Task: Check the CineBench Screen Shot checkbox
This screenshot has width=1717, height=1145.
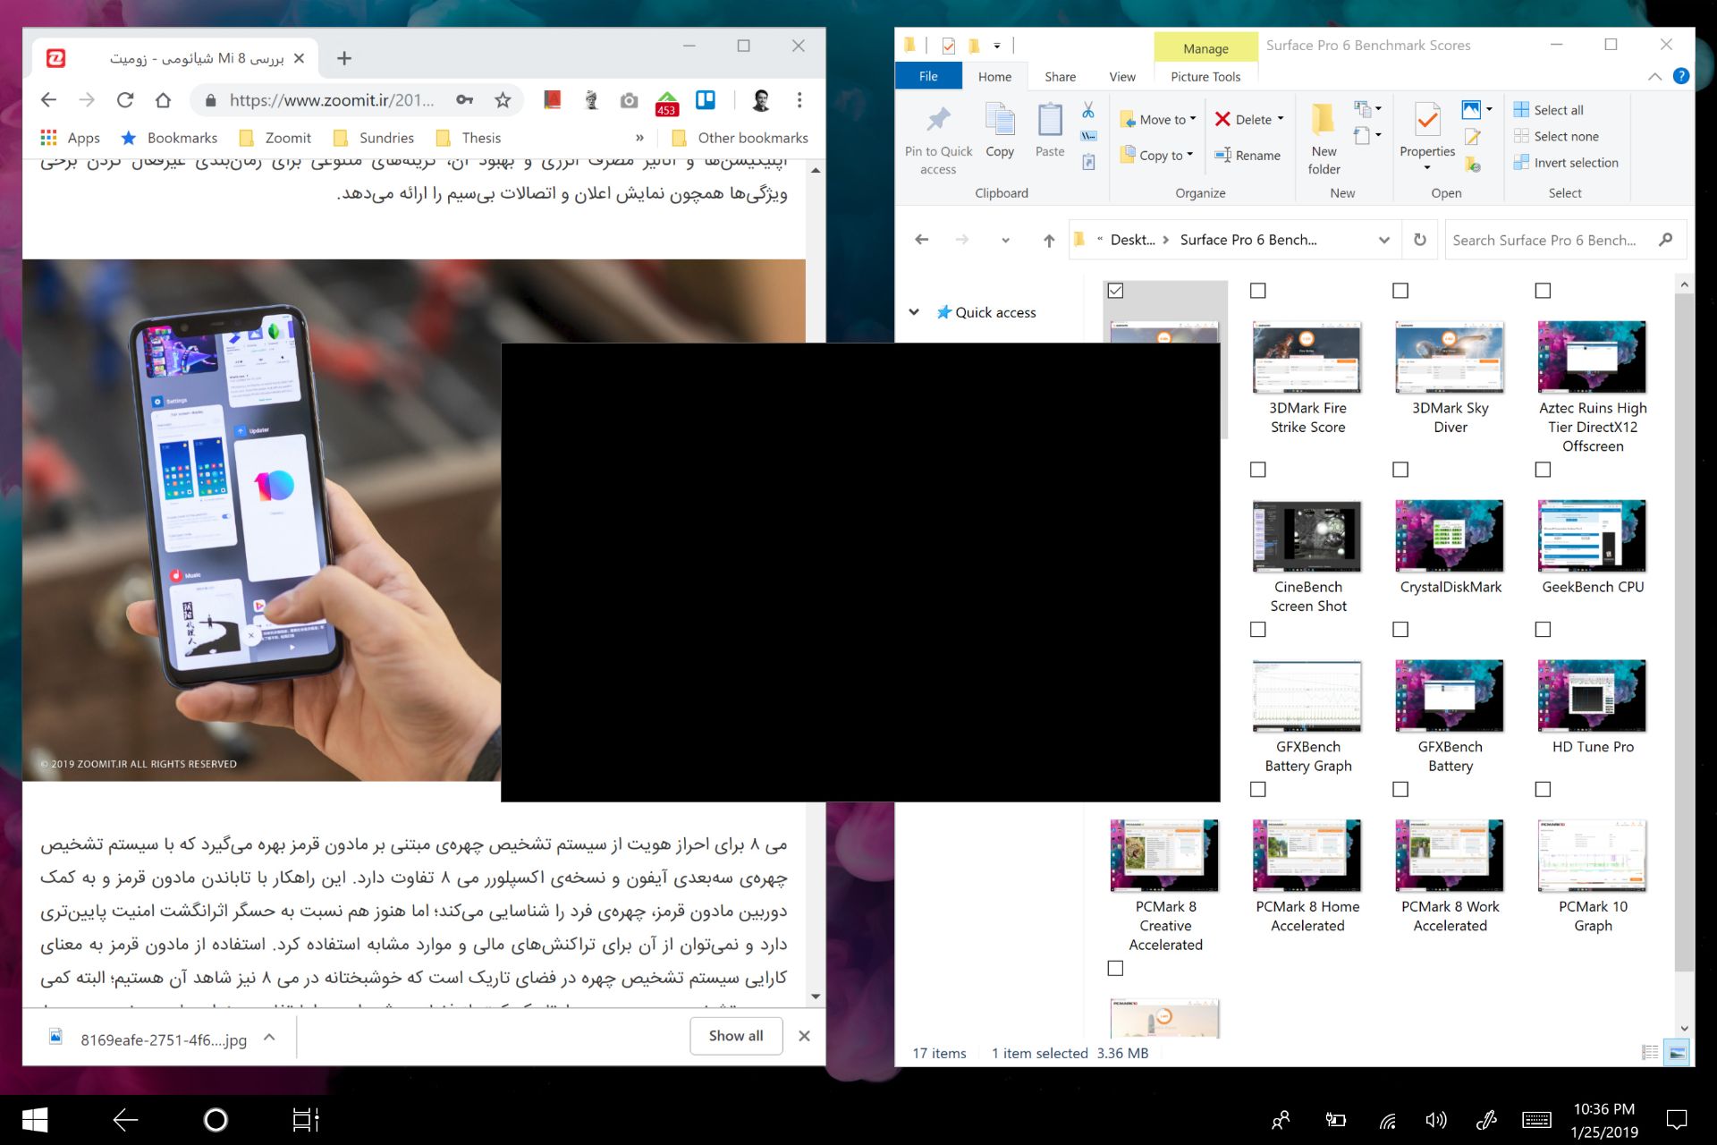Action: tap(1258, 470)
